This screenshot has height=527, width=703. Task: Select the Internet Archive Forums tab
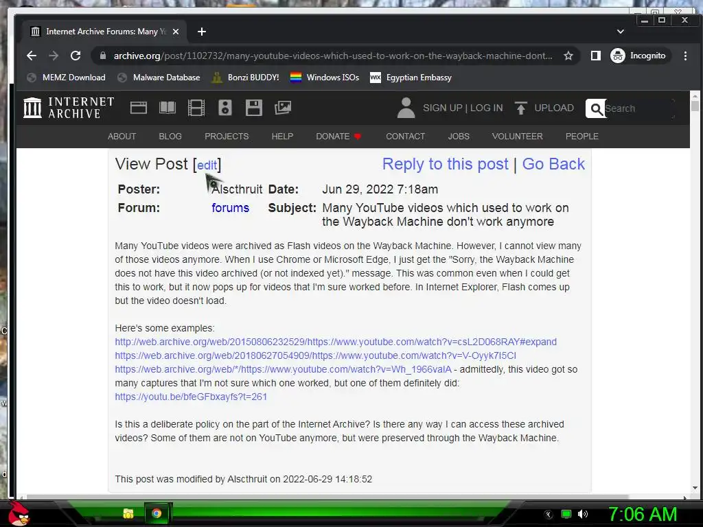tap(104, 32)
